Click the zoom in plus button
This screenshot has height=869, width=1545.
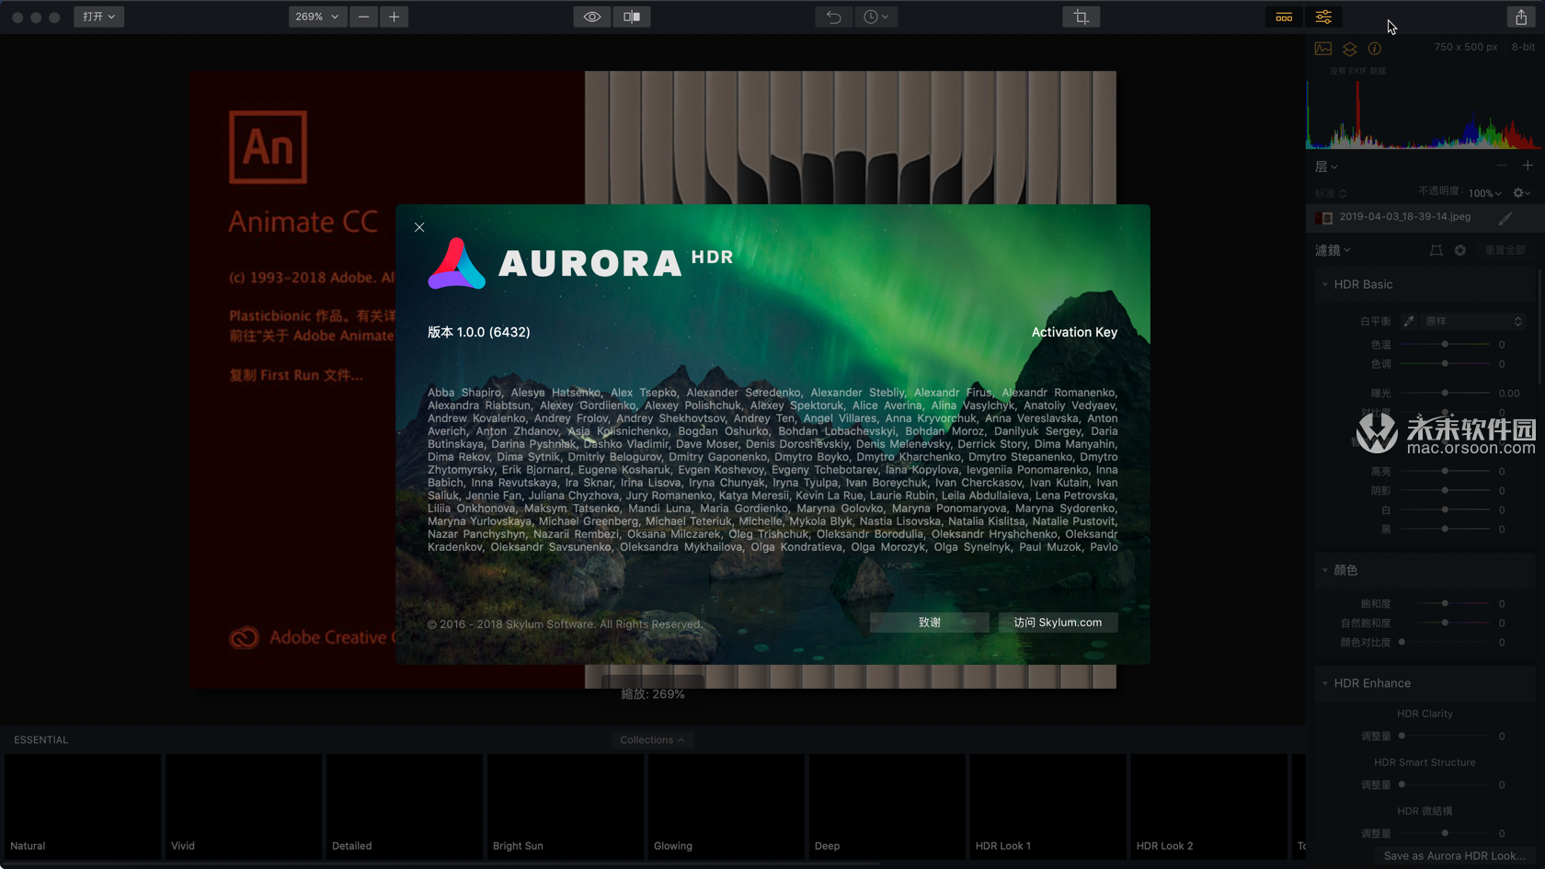coord(394,17)
